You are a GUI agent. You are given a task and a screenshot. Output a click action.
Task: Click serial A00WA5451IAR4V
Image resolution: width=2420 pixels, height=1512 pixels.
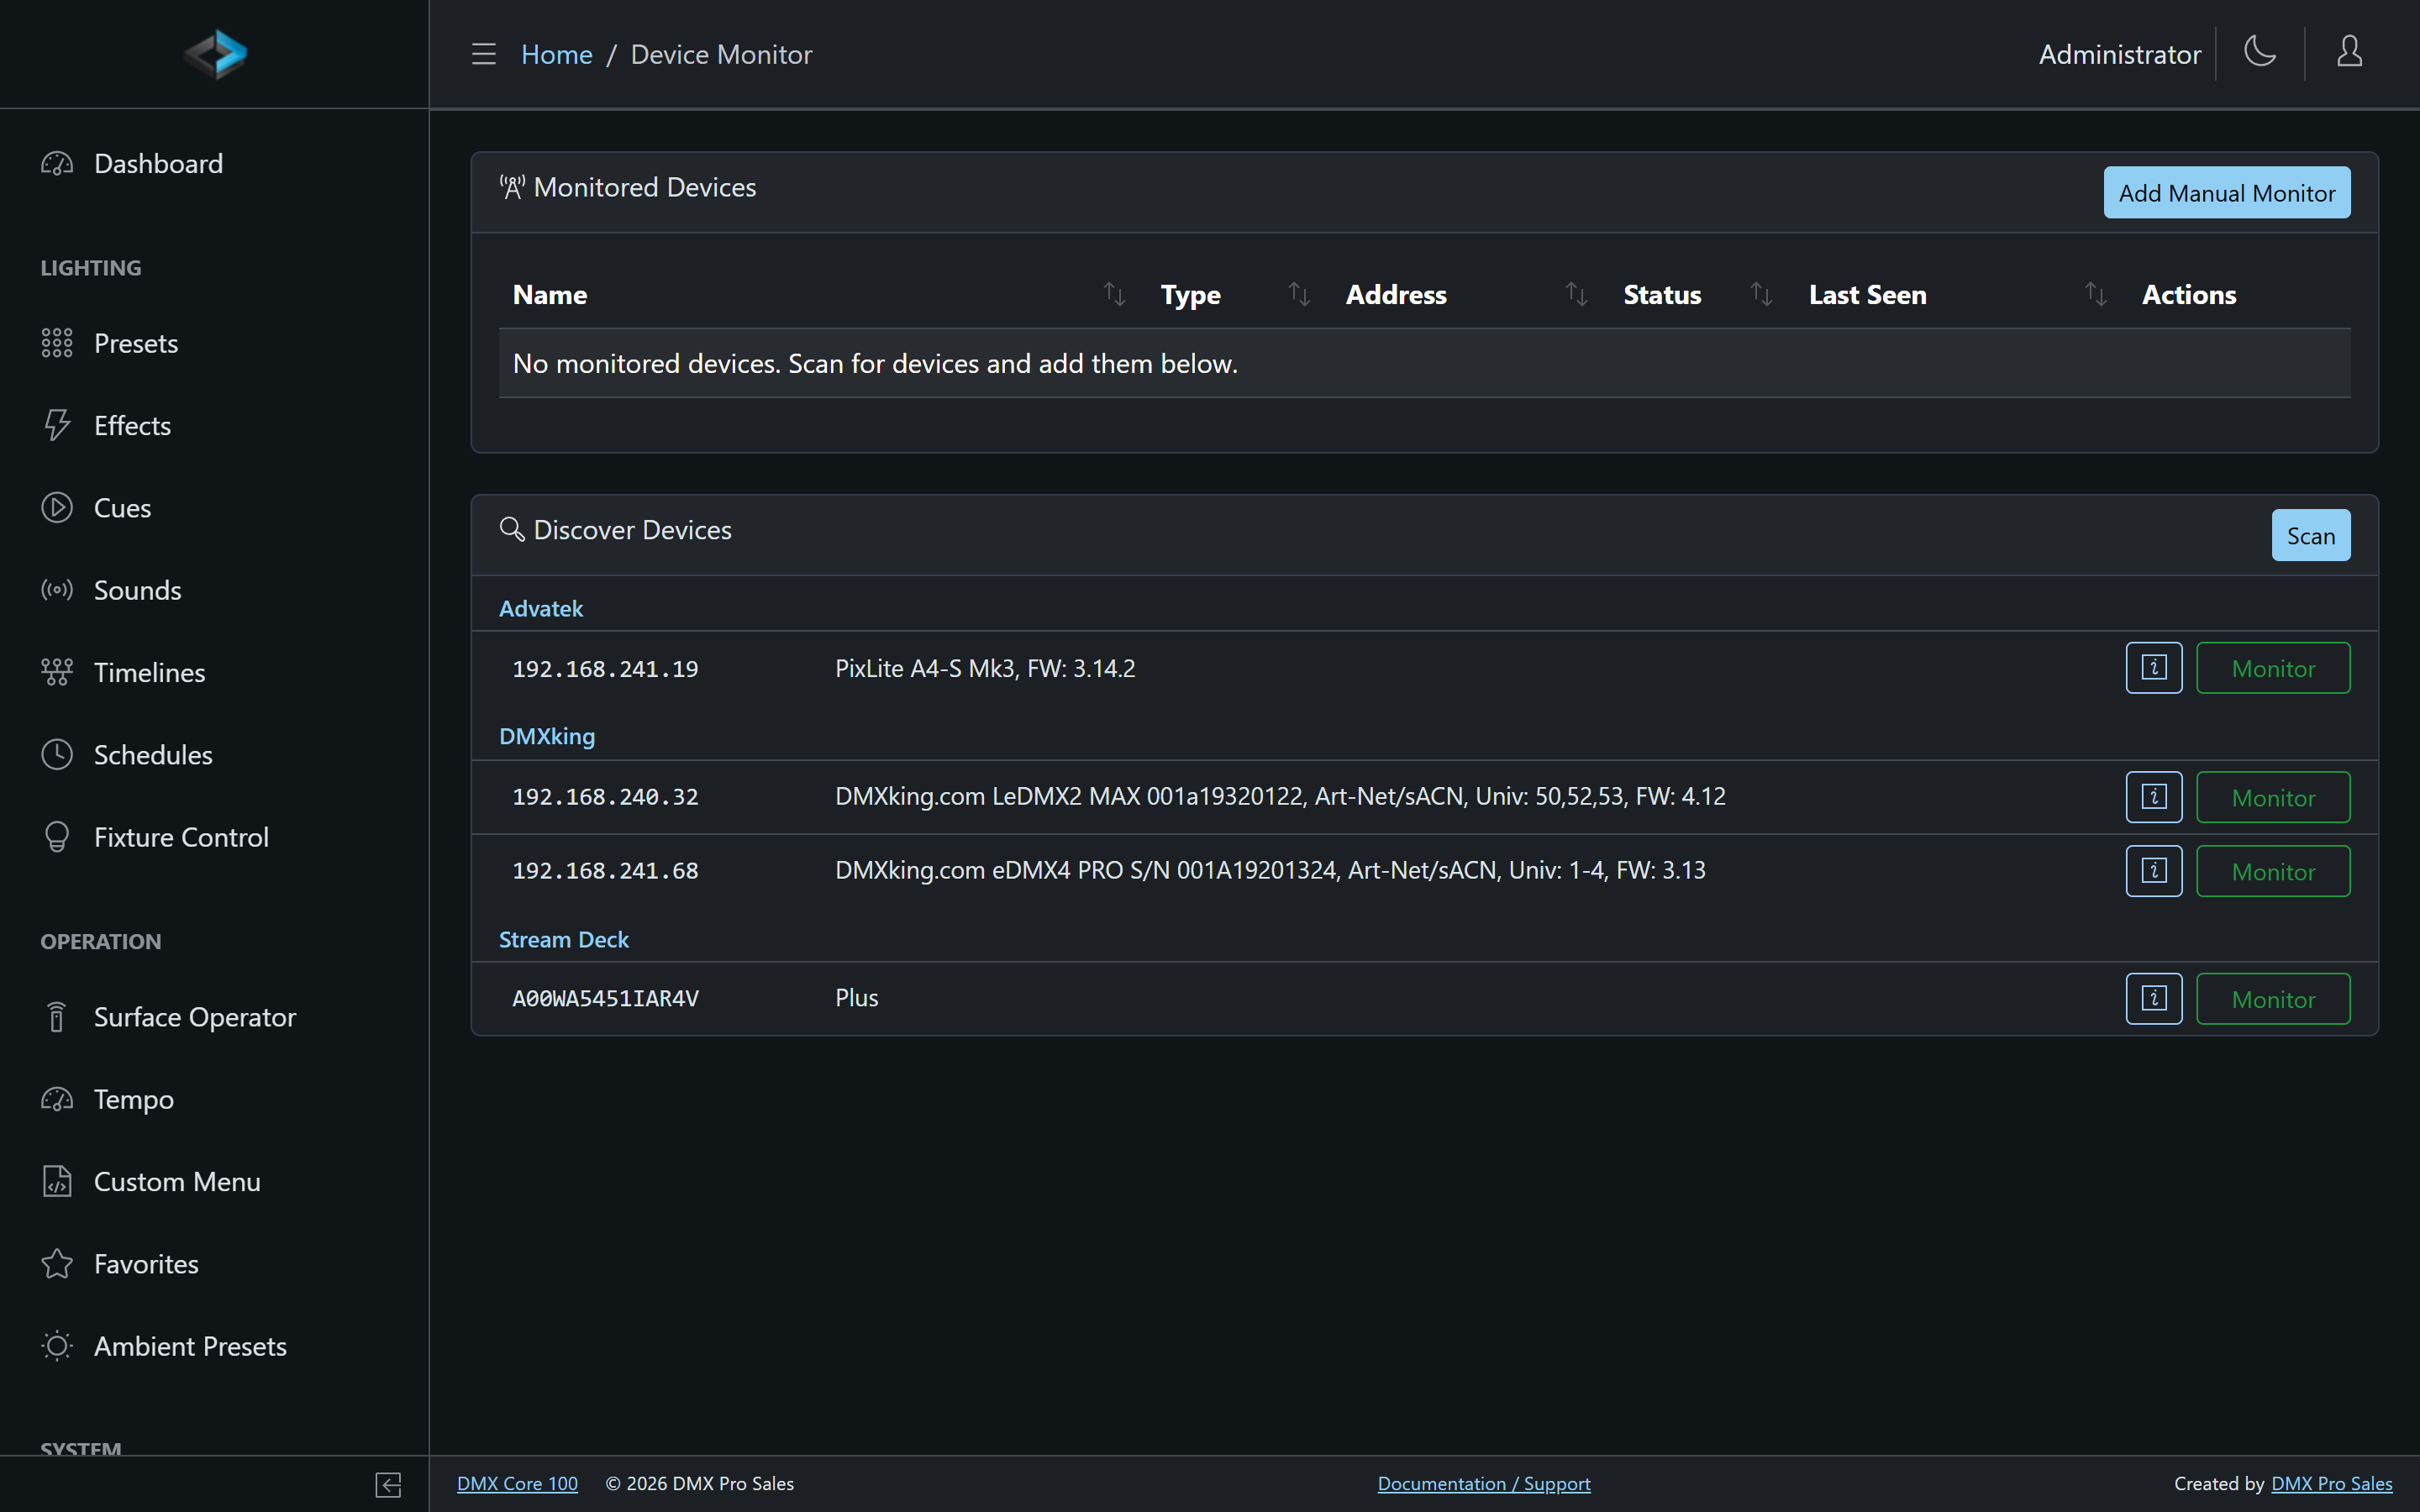pos(605,999)
